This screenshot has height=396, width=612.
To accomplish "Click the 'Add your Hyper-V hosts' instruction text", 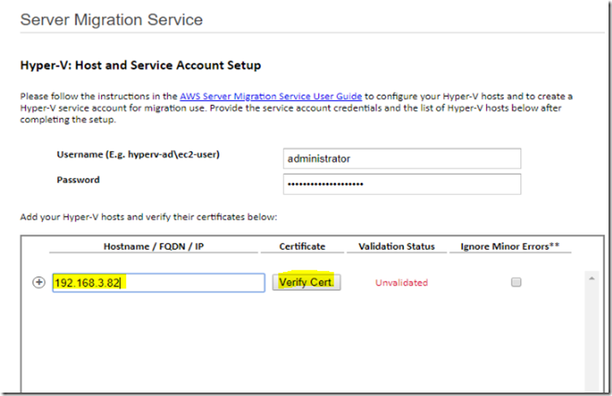I will point(148,217).
